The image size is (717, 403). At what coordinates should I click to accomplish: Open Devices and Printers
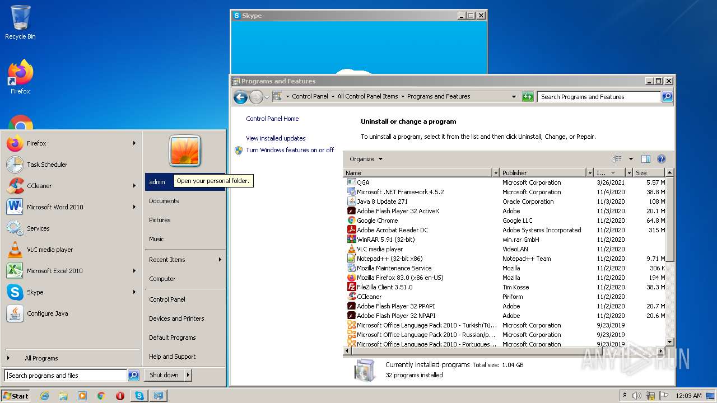[x=185, y=318]
